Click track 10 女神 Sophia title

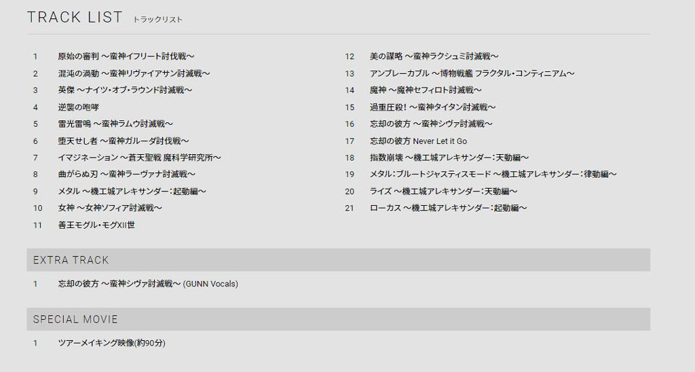[110, 208]
